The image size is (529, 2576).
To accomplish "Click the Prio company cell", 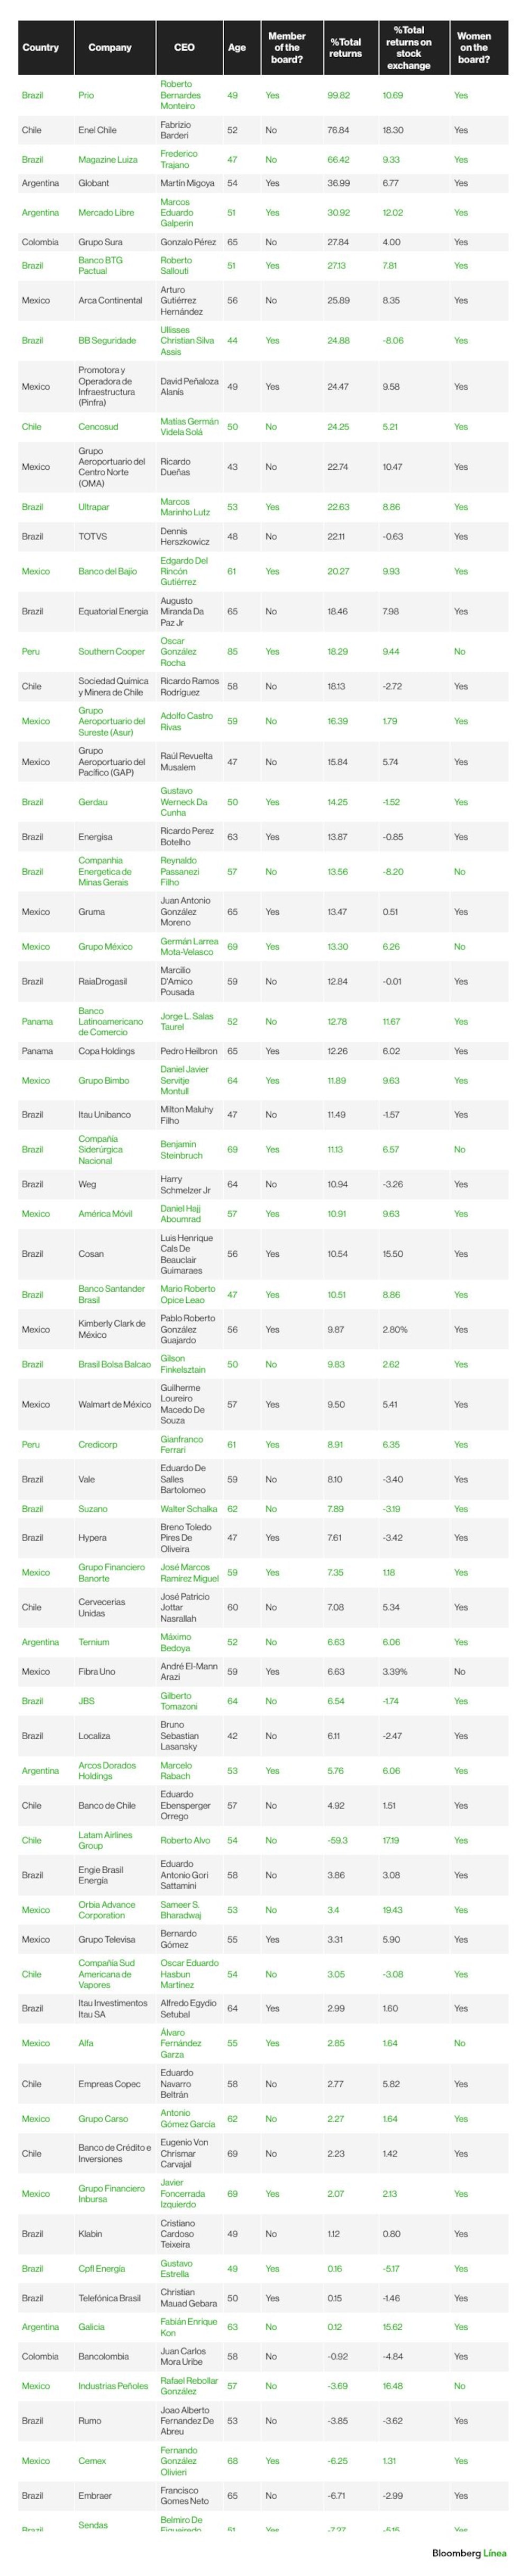I will [x=87, y=95].
